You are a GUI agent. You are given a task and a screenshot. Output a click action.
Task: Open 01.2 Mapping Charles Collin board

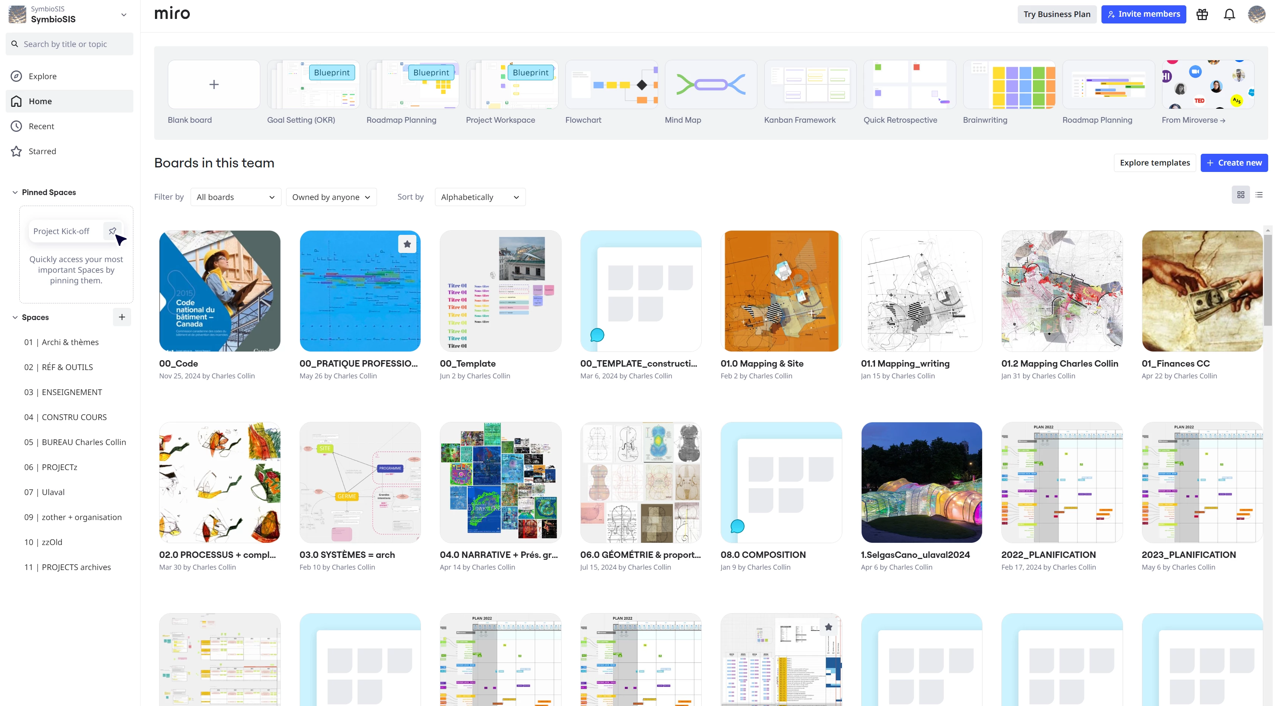pyautogui.click(x=1062, y=291)
